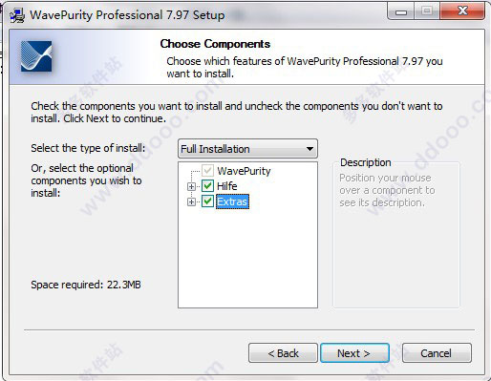Select the WavePurity tree item
Screen dimensions: 491x381
244,171
